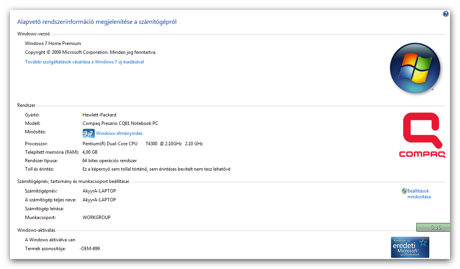Select the -OEM-899 product ID text

click(89, 249)
